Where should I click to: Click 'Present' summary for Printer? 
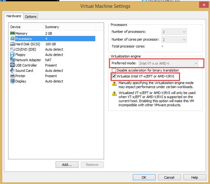51,76
